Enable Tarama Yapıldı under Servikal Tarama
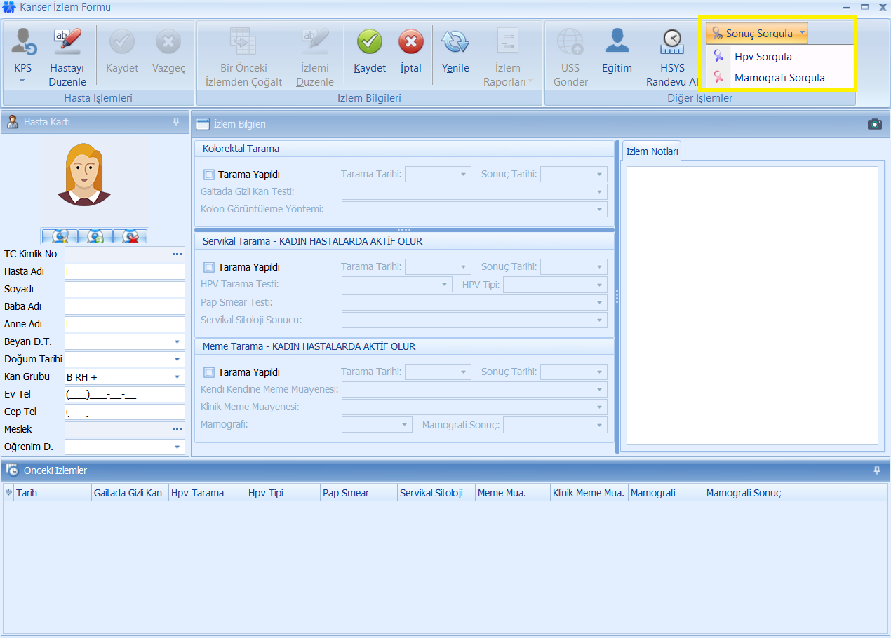This screenshot has width=891, height=638. coord(209,267)
